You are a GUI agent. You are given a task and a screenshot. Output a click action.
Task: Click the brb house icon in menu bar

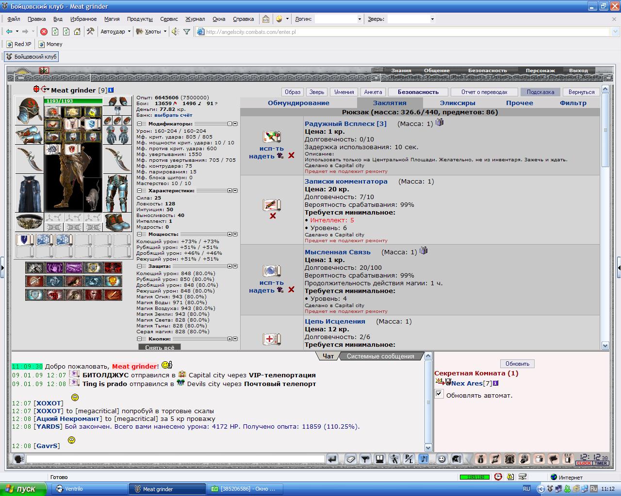click(266, 19)
